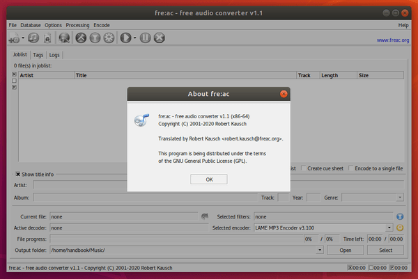Click the yellow encoder configuration icon
The height and width of the screenshot is (279, 418).
[x=400, y=228]
